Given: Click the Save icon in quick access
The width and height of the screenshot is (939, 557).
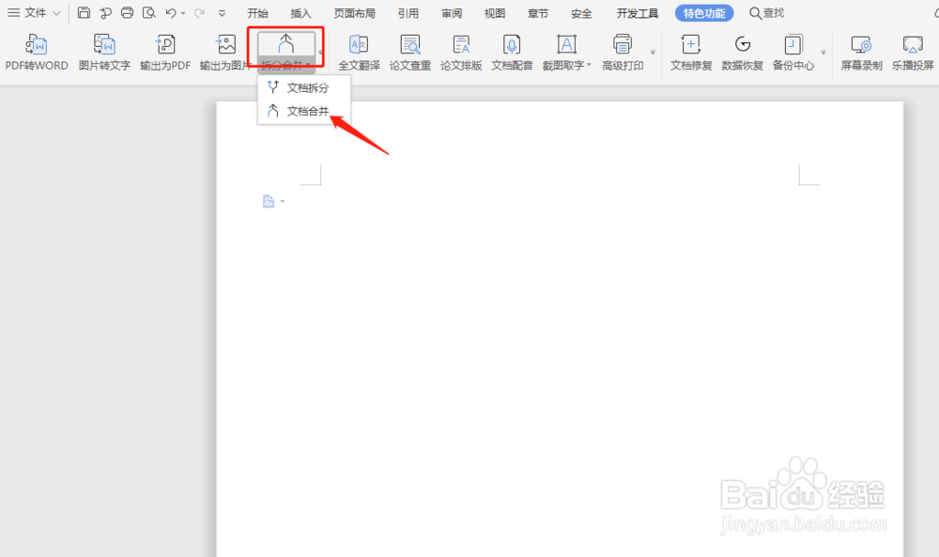Looking at the screenshot, I should coord(85,12).
